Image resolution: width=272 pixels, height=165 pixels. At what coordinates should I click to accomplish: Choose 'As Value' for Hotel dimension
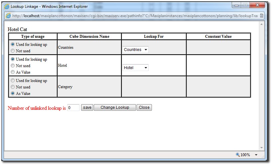[13, 72]
